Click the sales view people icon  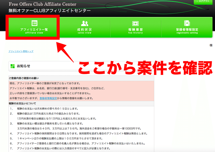click(x=85, y=24)
